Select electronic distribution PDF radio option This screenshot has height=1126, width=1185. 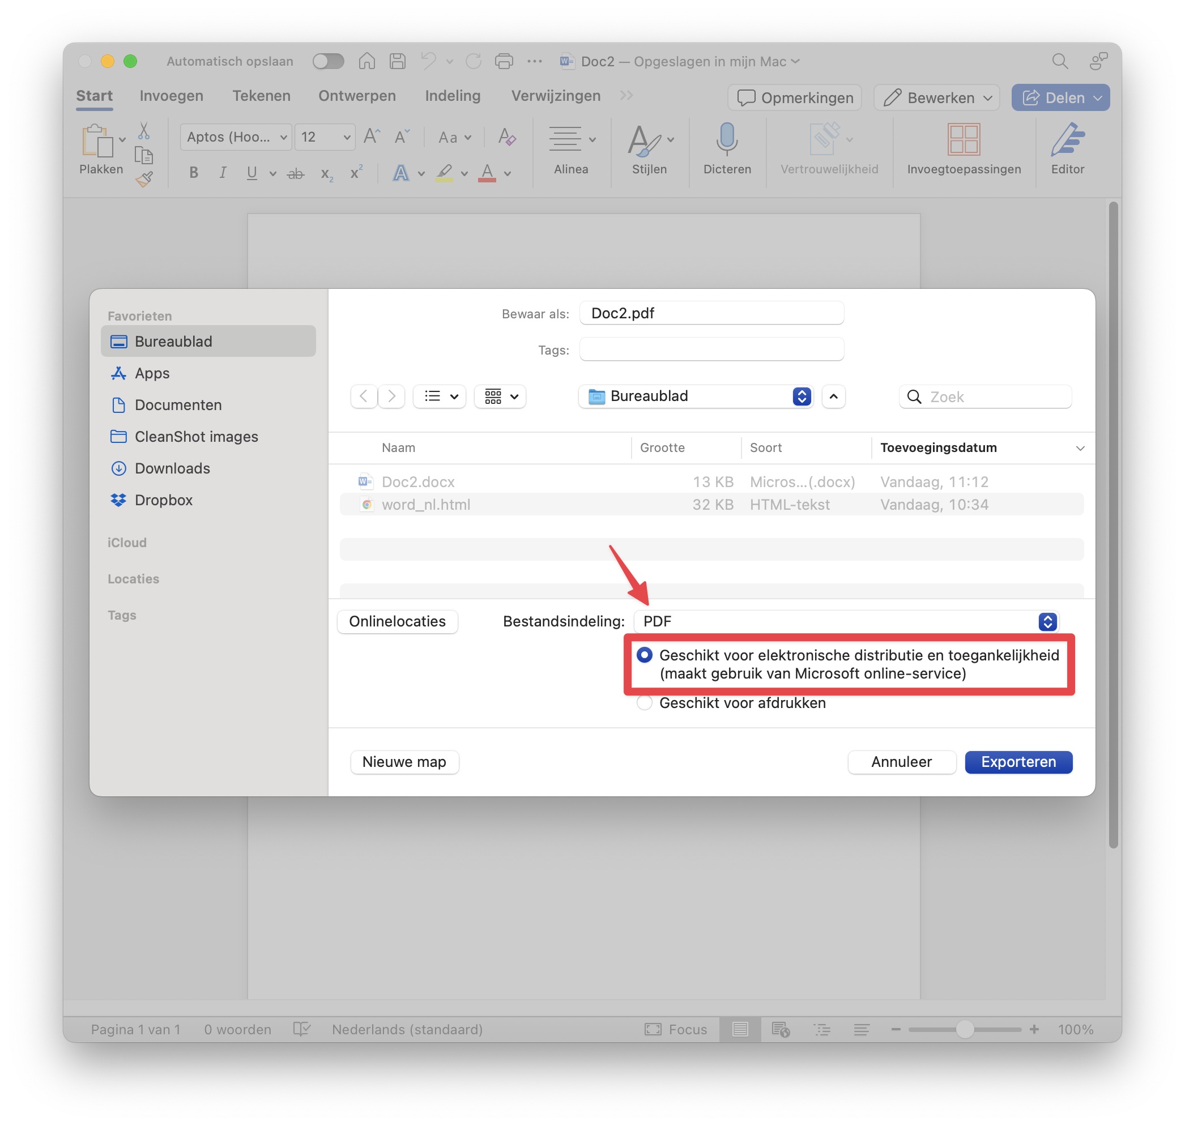click(644, 655)
